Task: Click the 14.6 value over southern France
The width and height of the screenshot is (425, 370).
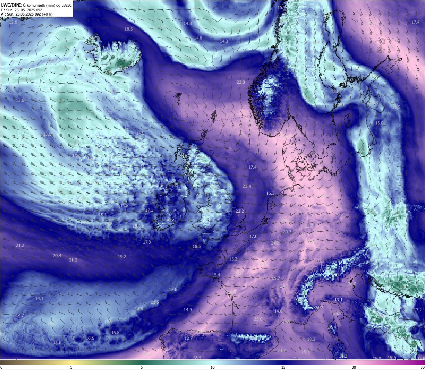Action: coord(278,311)
